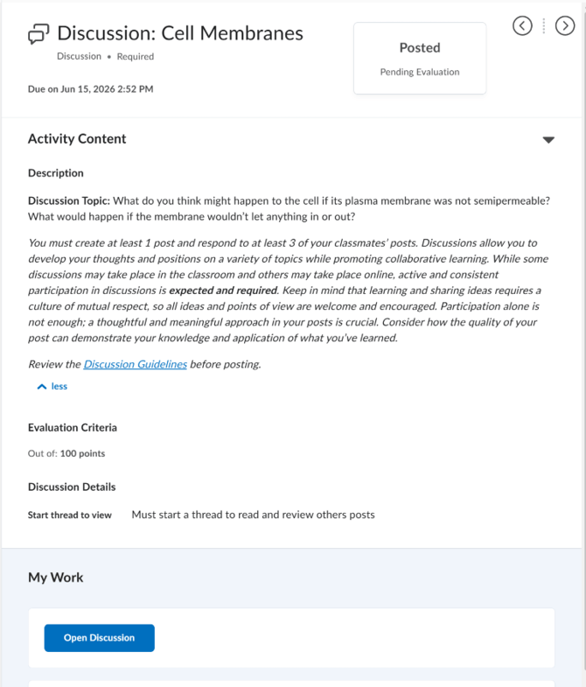586x687 pixels.
Task: Click the Posted status card
Action: (x=420, y=59)
